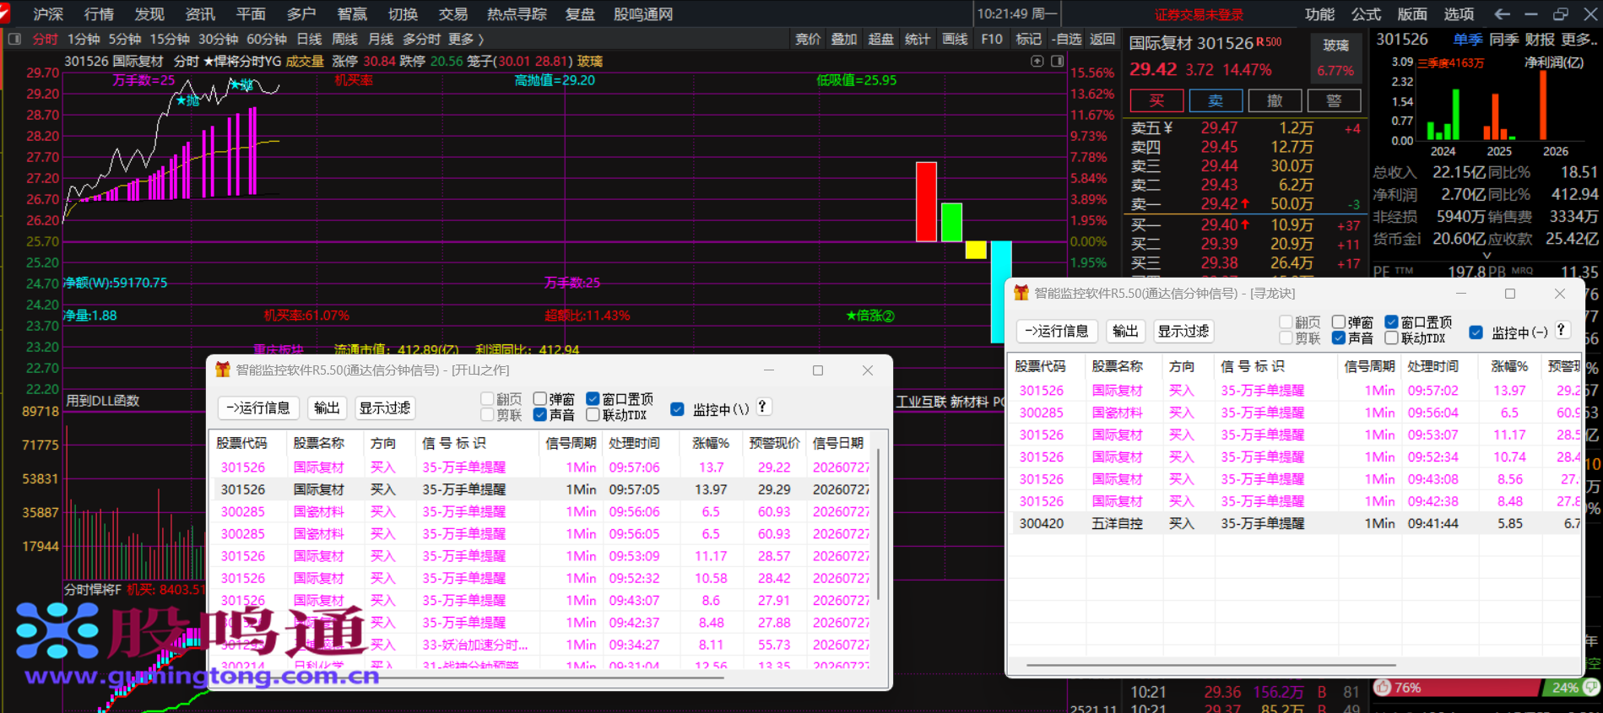Screen dimensions: 1603x713
Task: Click the red 买 buy button
Action: click(x=1156, y=100)
